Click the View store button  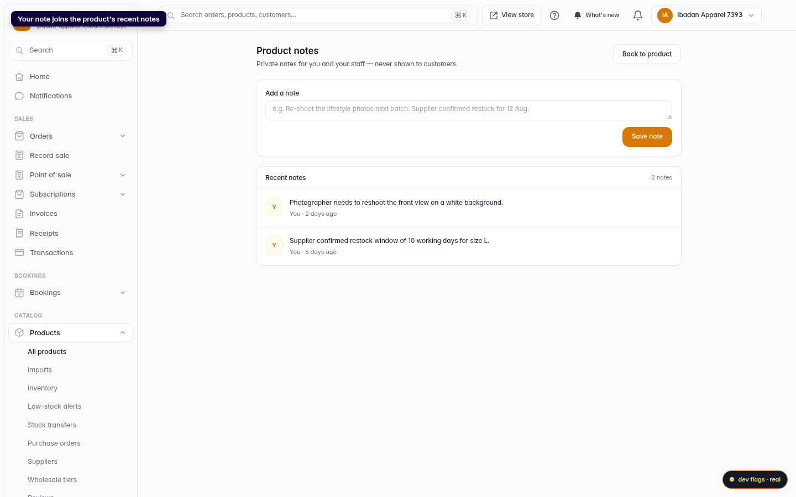pyautogui.click(x=511, y=15)
